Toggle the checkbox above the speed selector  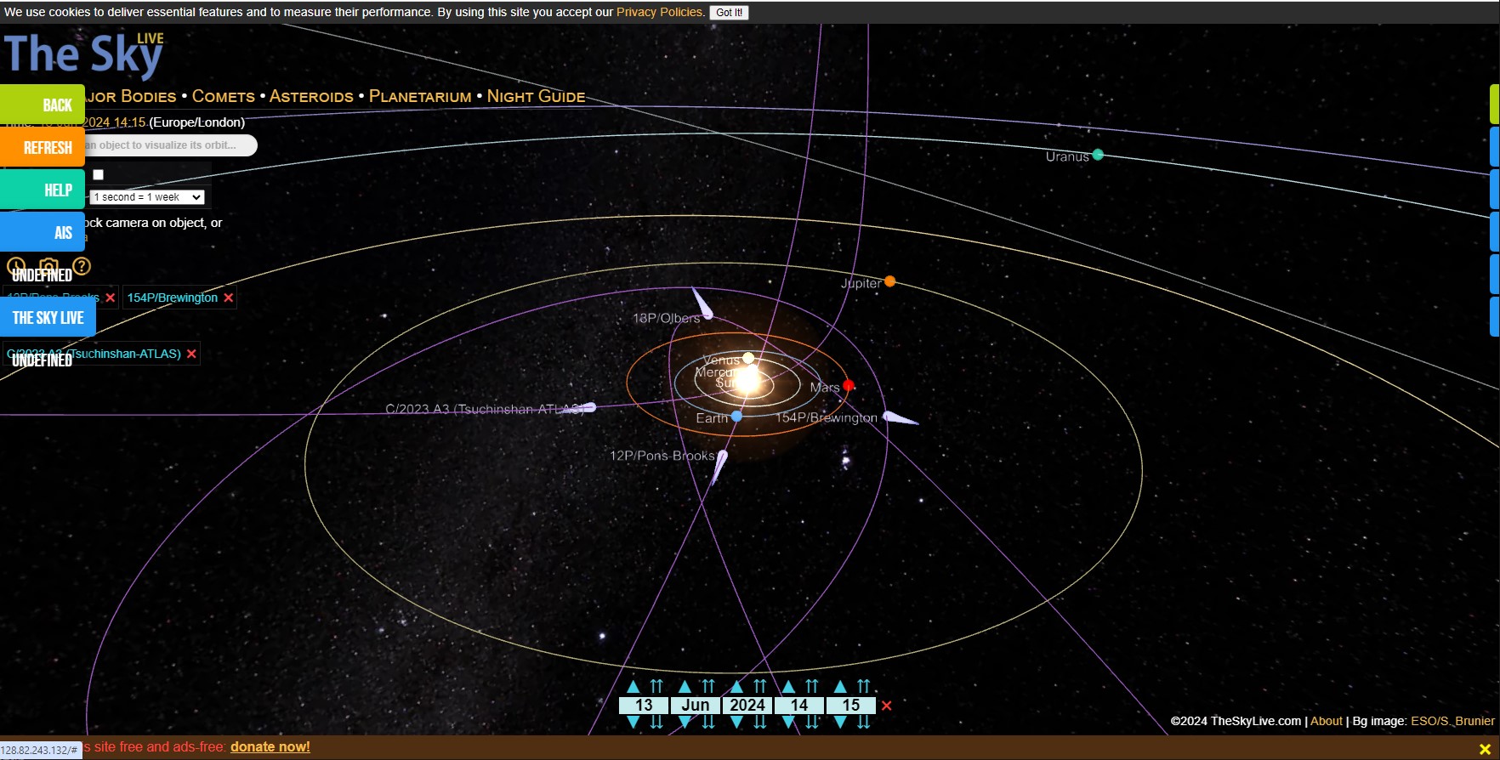(x=99, y=175)
